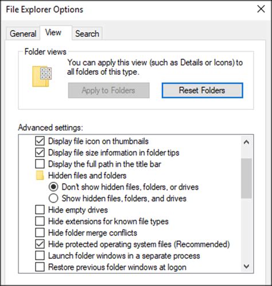Click the folder views icon
The image size is (272, 286).
(42, 77)
